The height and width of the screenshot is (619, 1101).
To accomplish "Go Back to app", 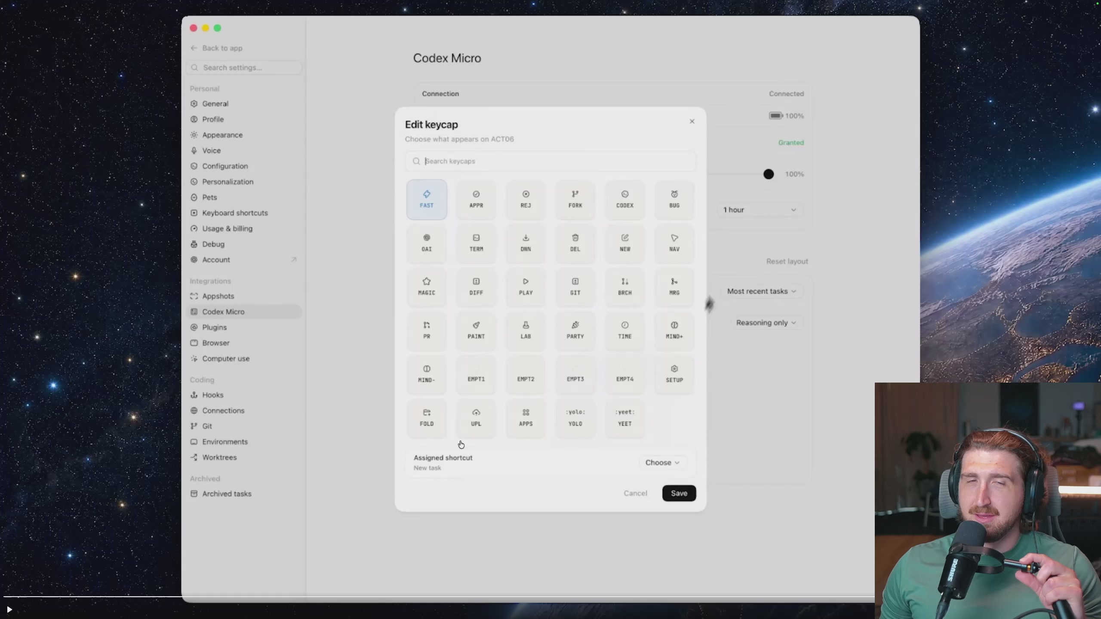I will click(217, 48).
